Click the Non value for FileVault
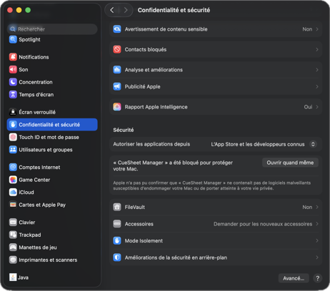330x291 pixels. point(307,207)
